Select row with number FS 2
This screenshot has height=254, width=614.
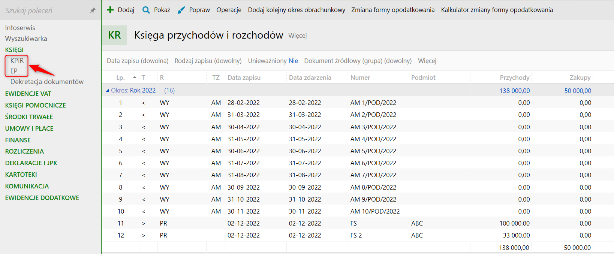point(356,235)
